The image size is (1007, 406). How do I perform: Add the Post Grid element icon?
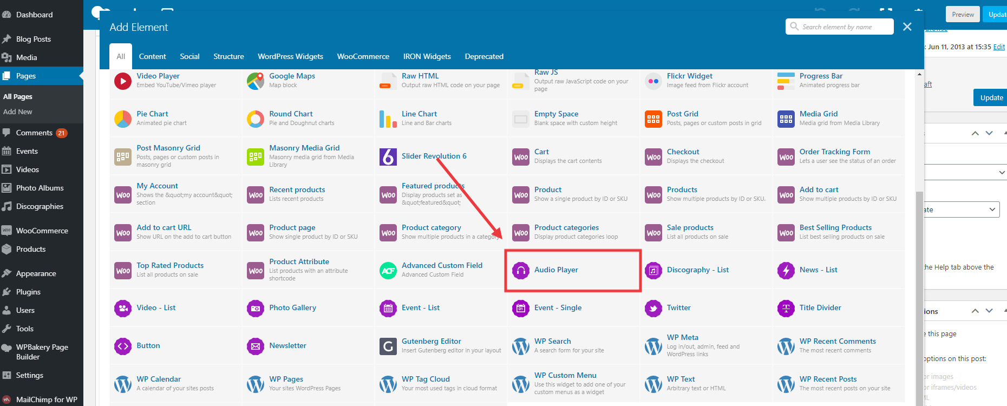[653, 119]
